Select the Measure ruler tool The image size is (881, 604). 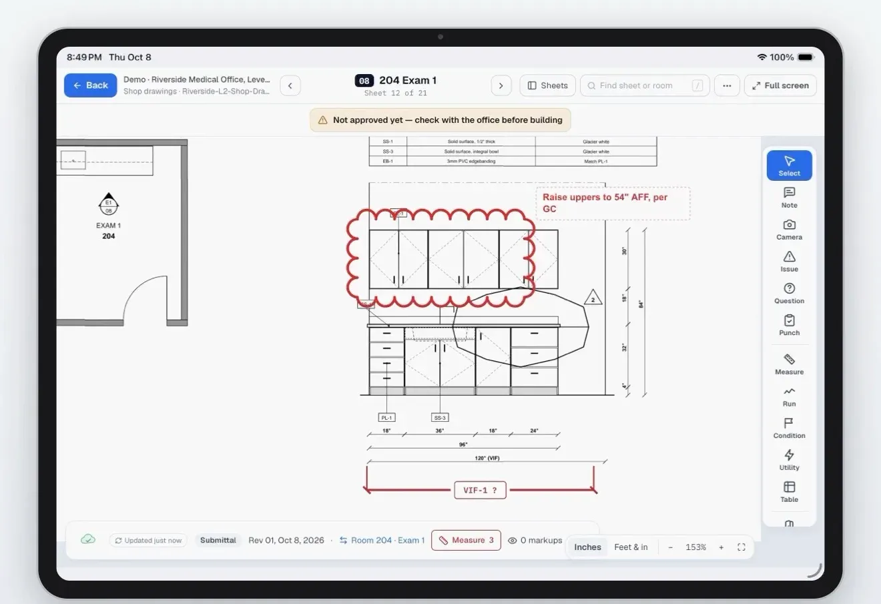(x=789, y=364)
